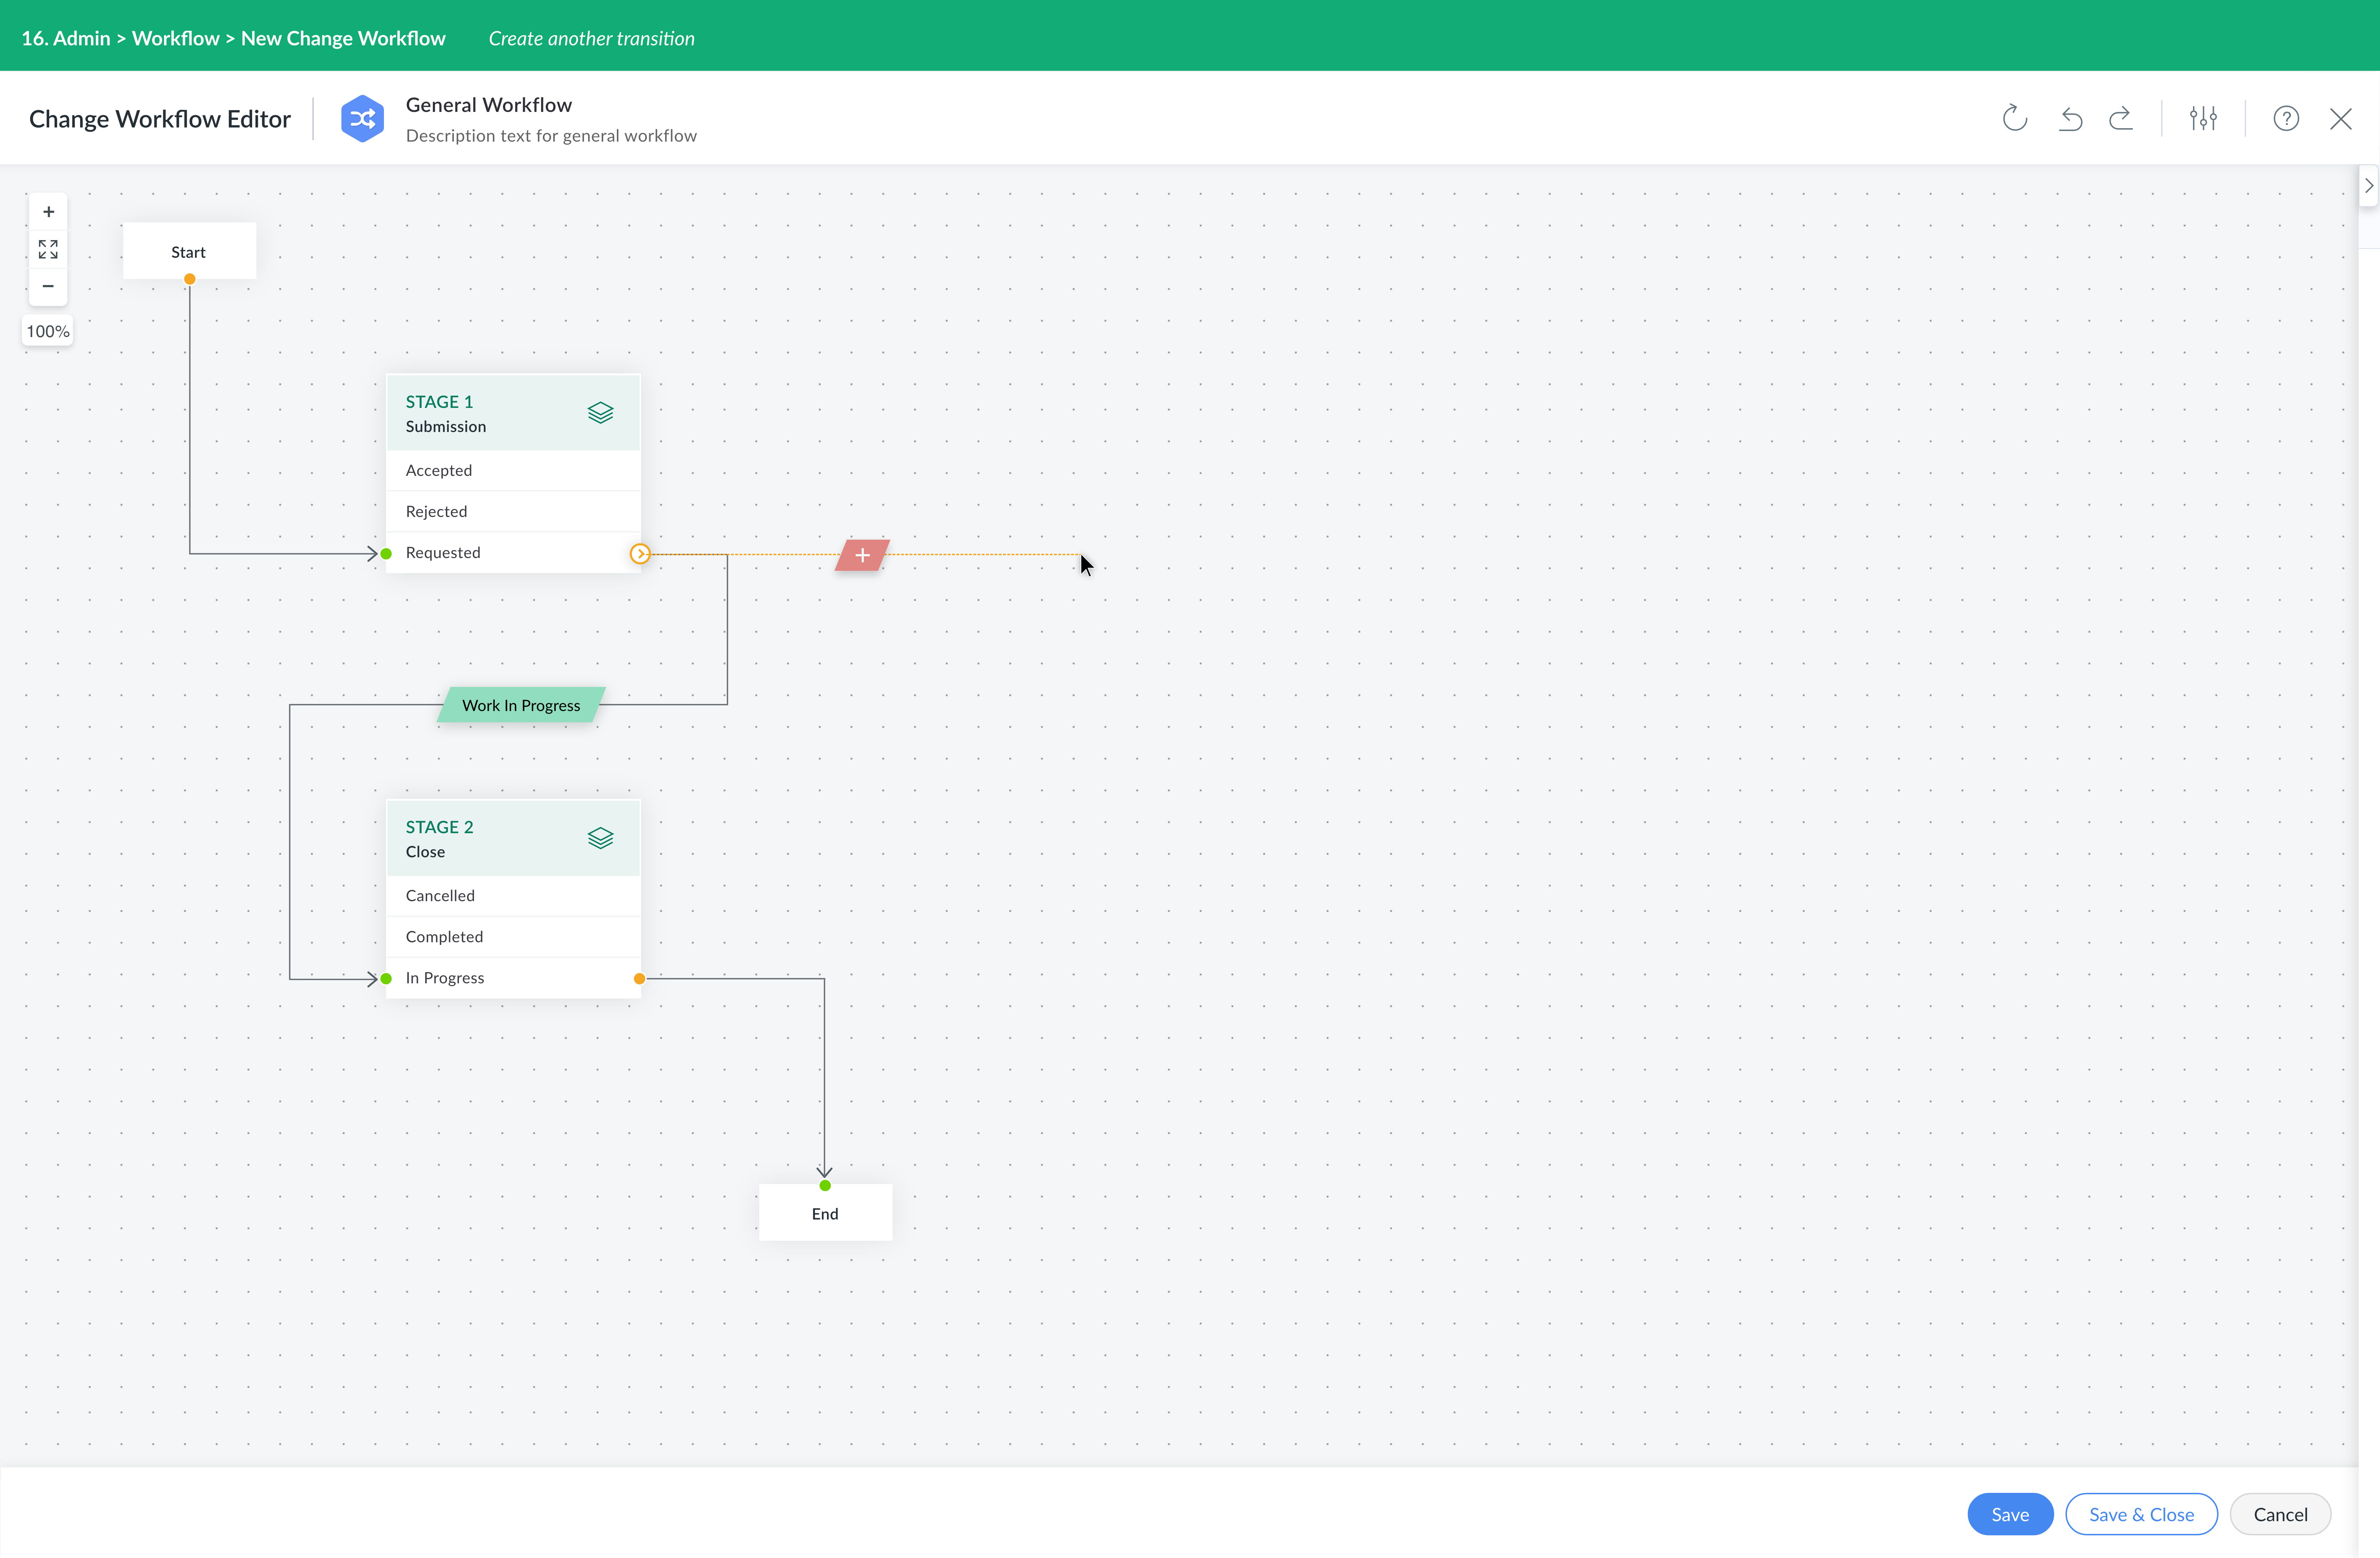Click the Save button
2380x1558 pixels.
pyautogui.click(x=2010, y=1514)
